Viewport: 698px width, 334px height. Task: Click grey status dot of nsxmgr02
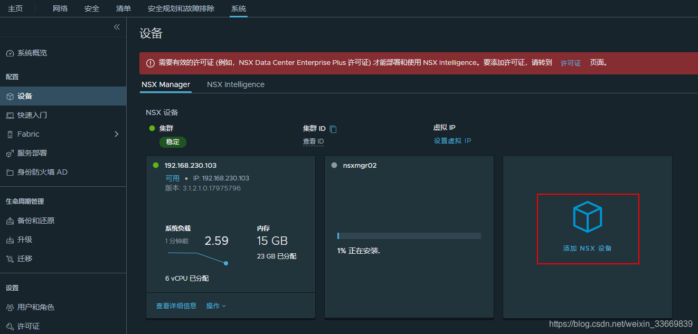(x=334, y=165)
